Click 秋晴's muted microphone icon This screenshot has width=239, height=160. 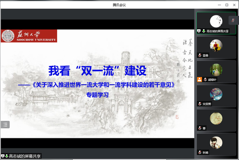(x=200, y=153)
